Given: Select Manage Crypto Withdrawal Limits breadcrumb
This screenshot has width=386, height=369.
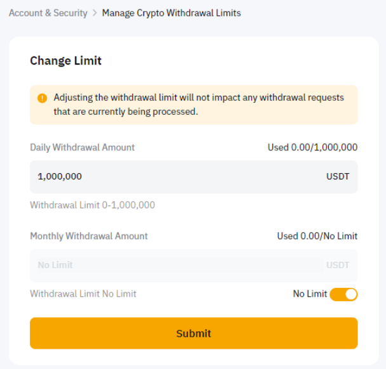Looking at the screenshot, I should pos(171,13).
